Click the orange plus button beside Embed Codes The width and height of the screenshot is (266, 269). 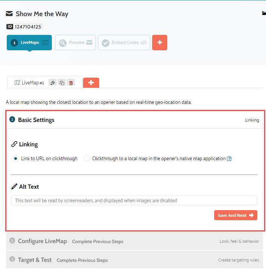(x=160, y=43)
